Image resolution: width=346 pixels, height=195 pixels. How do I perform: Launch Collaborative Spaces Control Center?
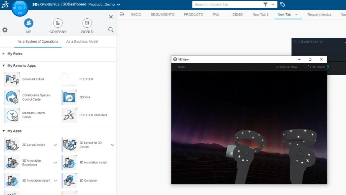(12, 97)
